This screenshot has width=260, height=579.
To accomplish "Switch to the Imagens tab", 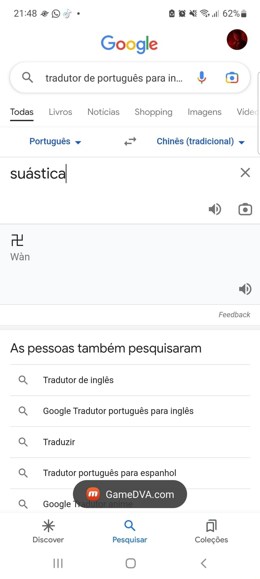I will click(x=204, y=112).
